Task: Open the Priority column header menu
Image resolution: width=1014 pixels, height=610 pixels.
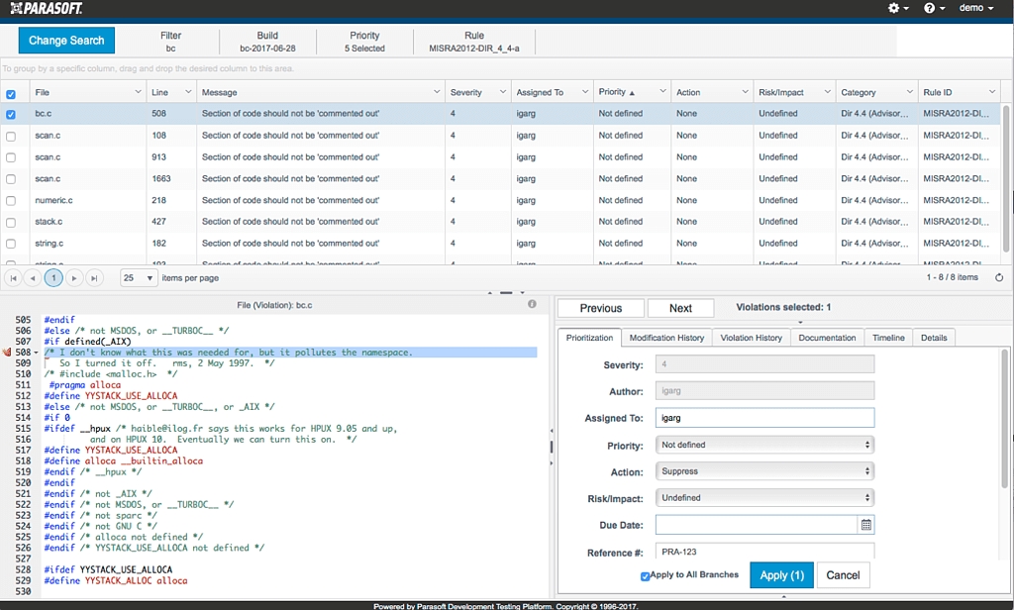Action: 662,92
